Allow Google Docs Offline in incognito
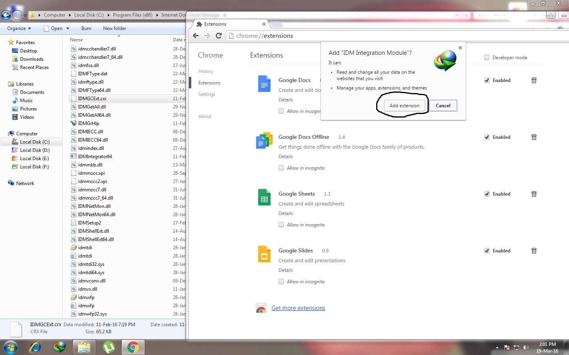The image size is (569, 355). point(281,168)
